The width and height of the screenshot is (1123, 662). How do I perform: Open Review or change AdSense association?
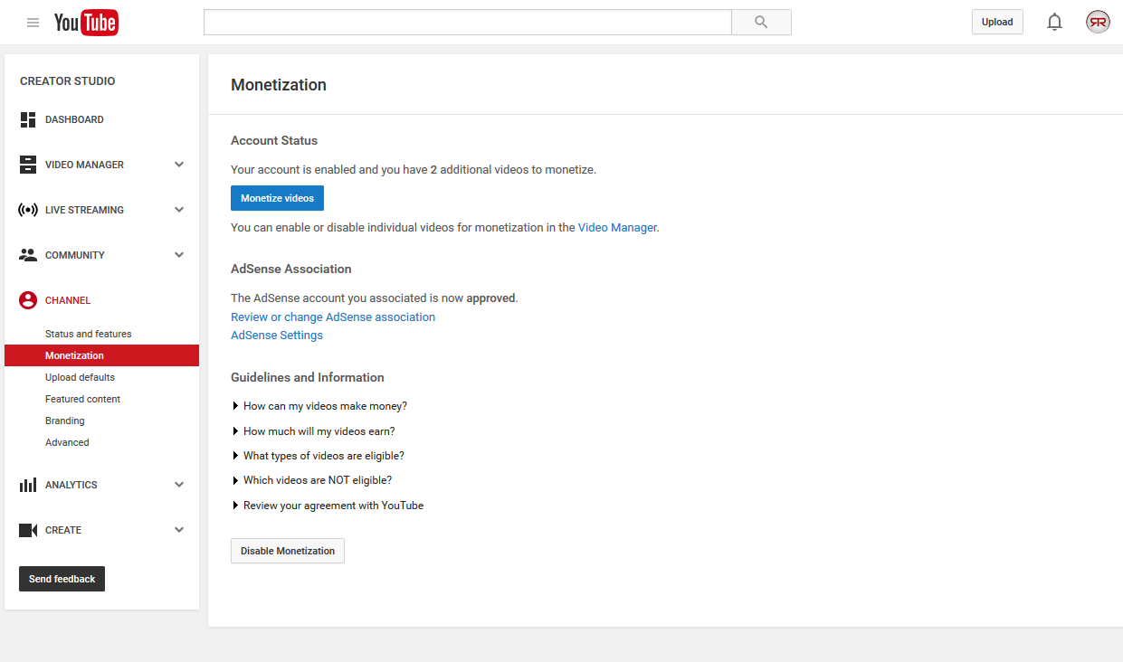[x=333, y=317]
